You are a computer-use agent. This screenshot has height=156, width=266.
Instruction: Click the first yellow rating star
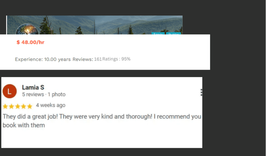[5, 106]
